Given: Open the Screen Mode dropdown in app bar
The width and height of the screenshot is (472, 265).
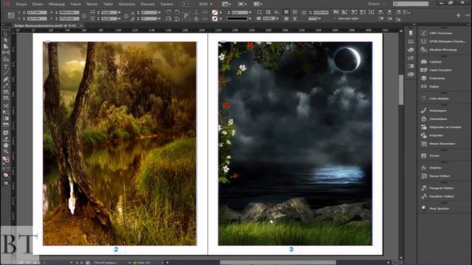Looking at the screenshot, I should pyautogui.click(x=242, y=4).
